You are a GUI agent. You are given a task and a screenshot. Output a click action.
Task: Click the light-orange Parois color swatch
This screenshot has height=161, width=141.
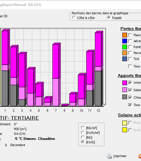click(x=124, y=53)
